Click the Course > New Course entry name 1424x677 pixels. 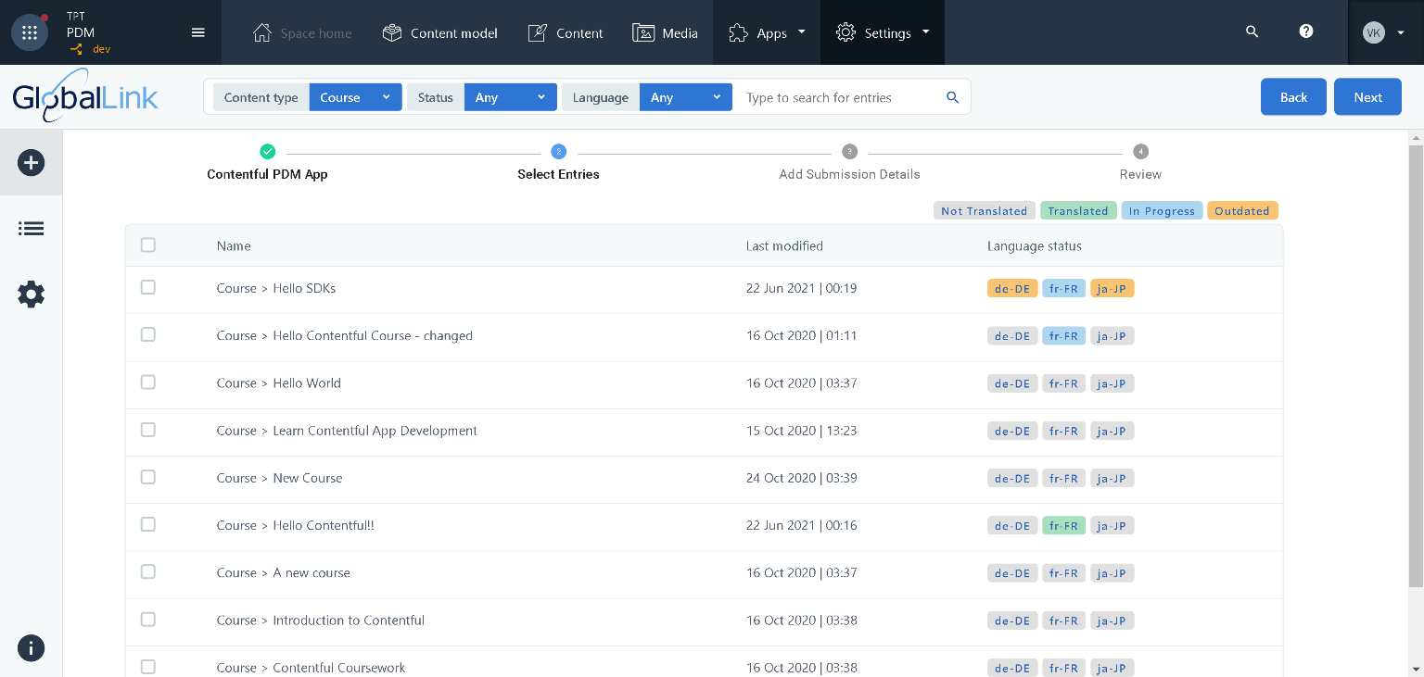(280, 478)
